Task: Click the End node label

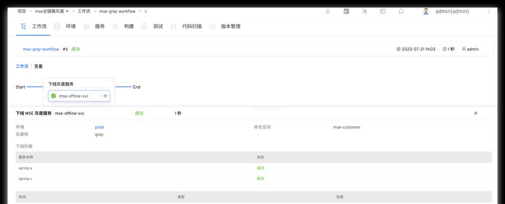Action: tap(137, 87)
